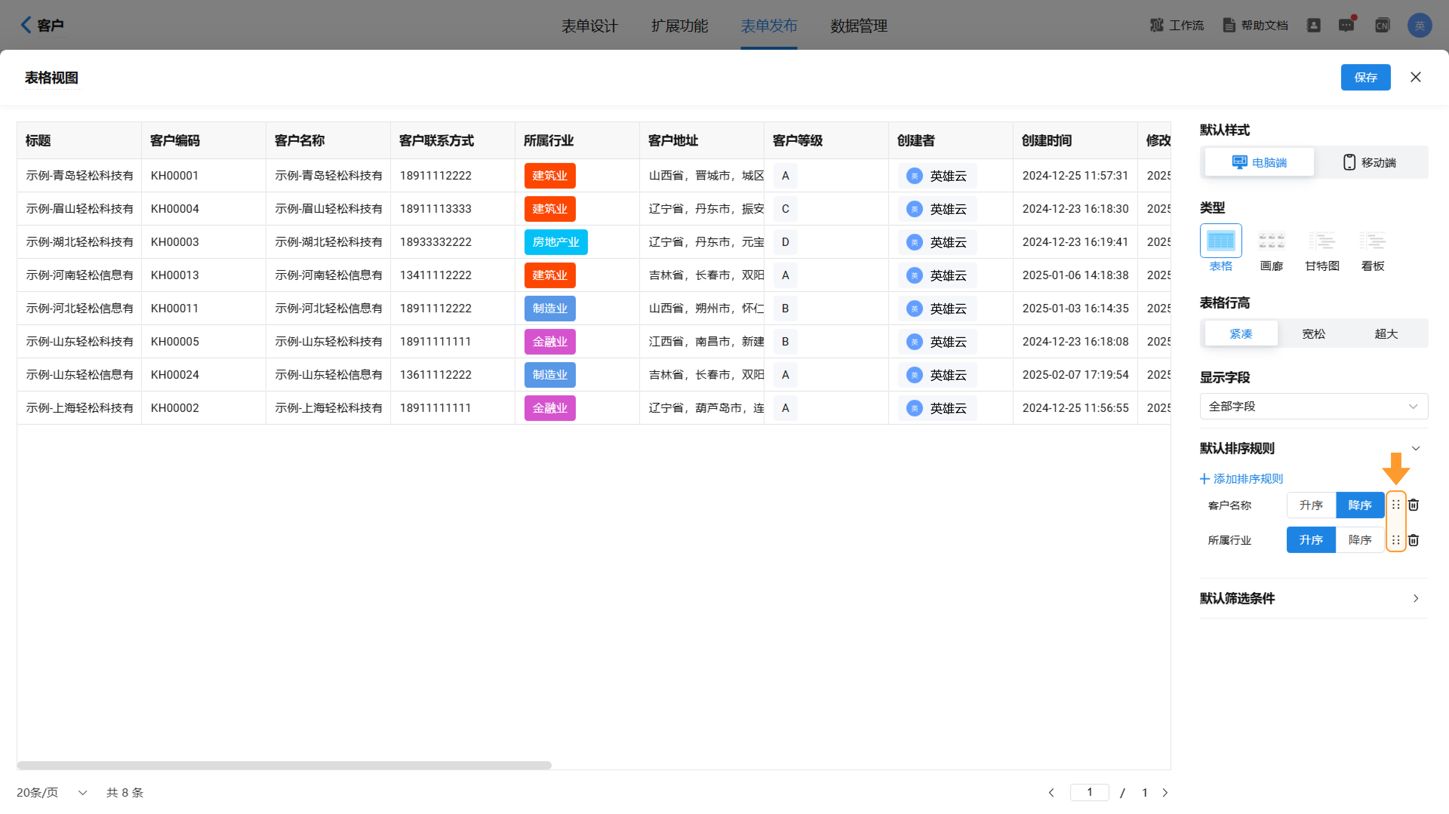The image size is (1449, 814).
Task: Expand the 默认筛选条件 section
Action: [x=1415, y=599]
